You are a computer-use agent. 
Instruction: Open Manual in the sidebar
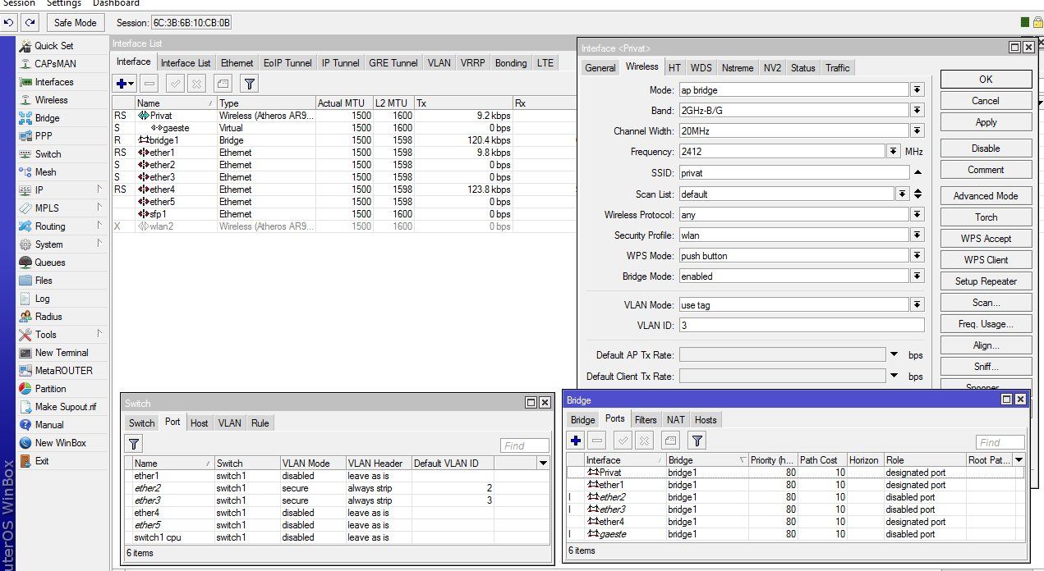pos(48,425)
